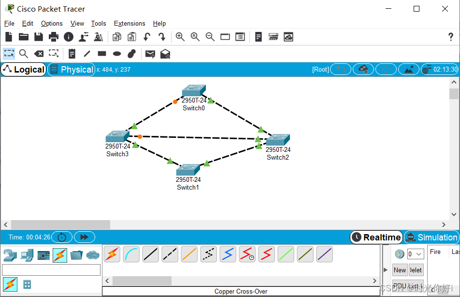460x297 pixels.
Task: Select End Devices category
Action: coord(27,255)
